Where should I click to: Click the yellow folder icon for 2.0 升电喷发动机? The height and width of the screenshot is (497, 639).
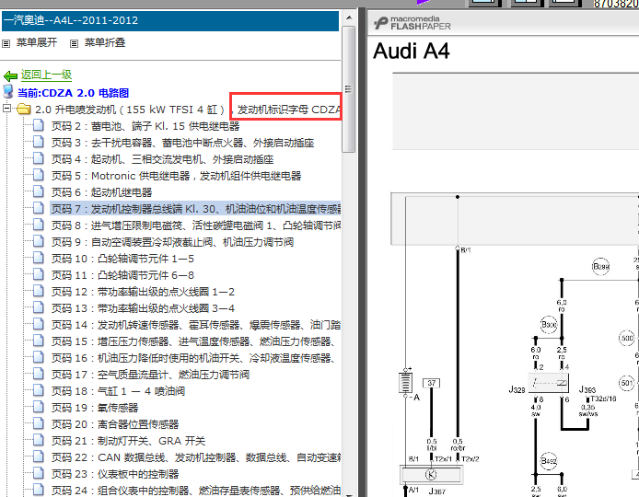[24, 110]
